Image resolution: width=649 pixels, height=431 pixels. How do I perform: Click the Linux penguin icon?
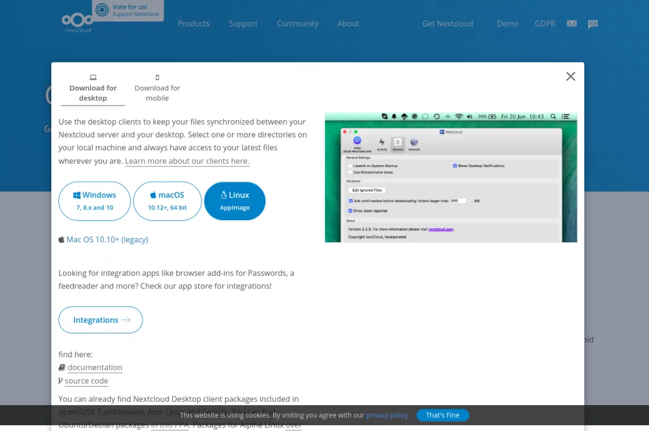click(224, 195)
